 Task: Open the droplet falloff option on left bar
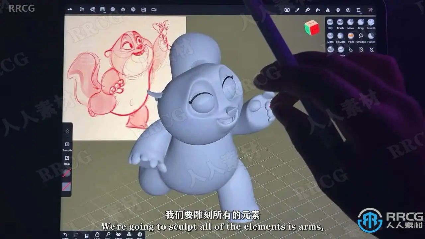click(67, 131)
